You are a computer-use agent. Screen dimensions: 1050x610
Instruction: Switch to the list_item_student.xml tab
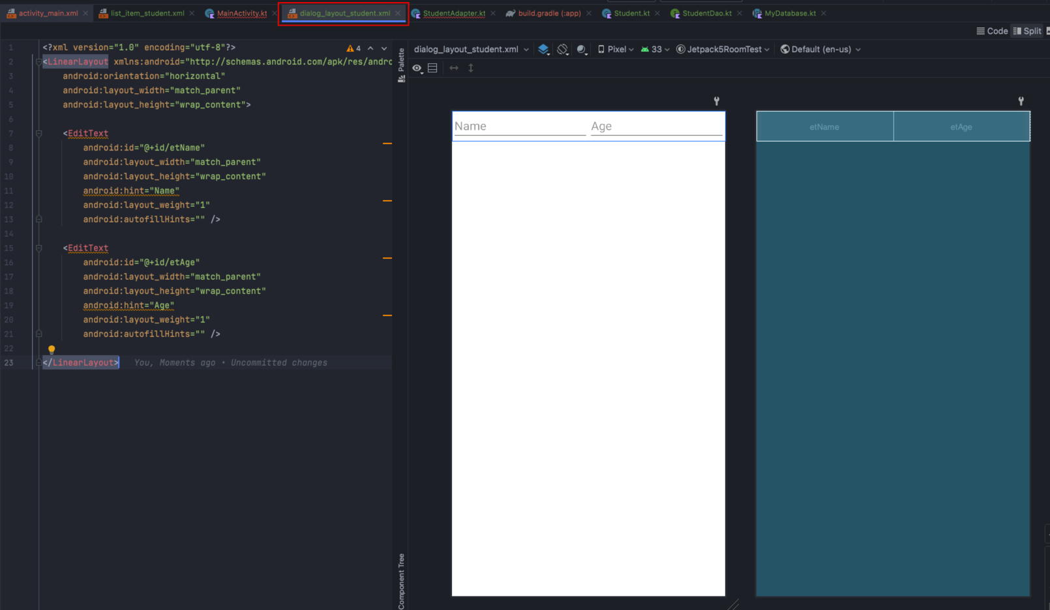click(x=147, y=13)
